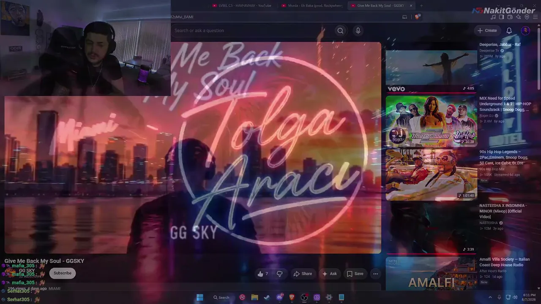The width and height of the screenshot is (541, 304).
Task: Open the browser music playlist icon
Action: coord(493,17)
